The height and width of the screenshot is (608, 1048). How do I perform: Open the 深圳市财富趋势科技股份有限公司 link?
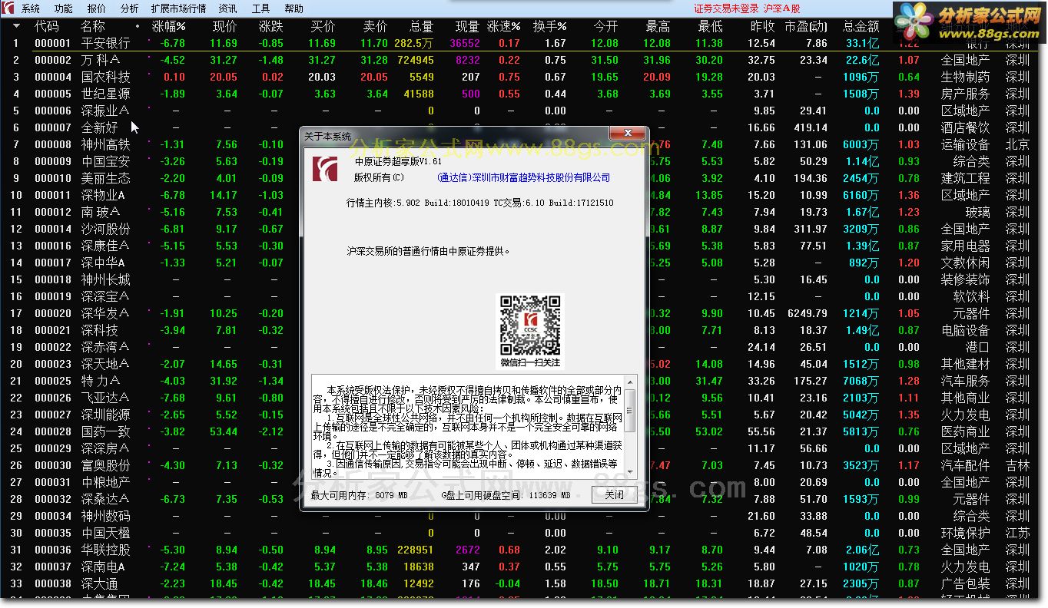[523, 177]
